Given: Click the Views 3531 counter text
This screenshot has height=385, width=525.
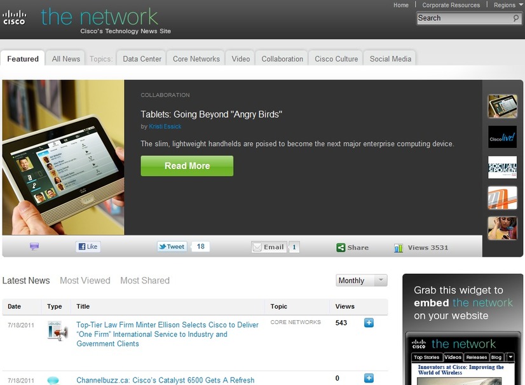Looking at the screenshot, I should pos(428,248).
